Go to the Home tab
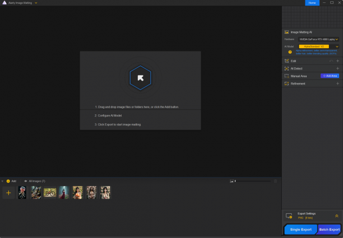Screen dimensions: 343x238 (312, 3)
